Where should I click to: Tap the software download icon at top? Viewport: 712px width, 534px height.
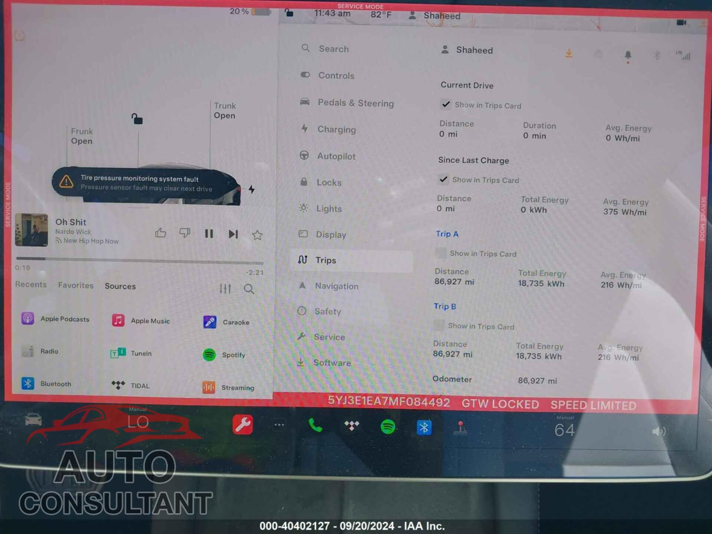click(568, 53)
